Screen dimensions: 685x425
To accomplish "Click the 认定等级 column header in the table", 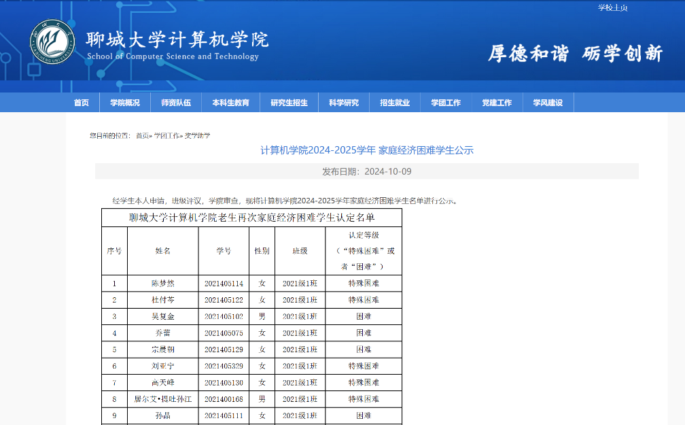I will click(x=364, y=250).
